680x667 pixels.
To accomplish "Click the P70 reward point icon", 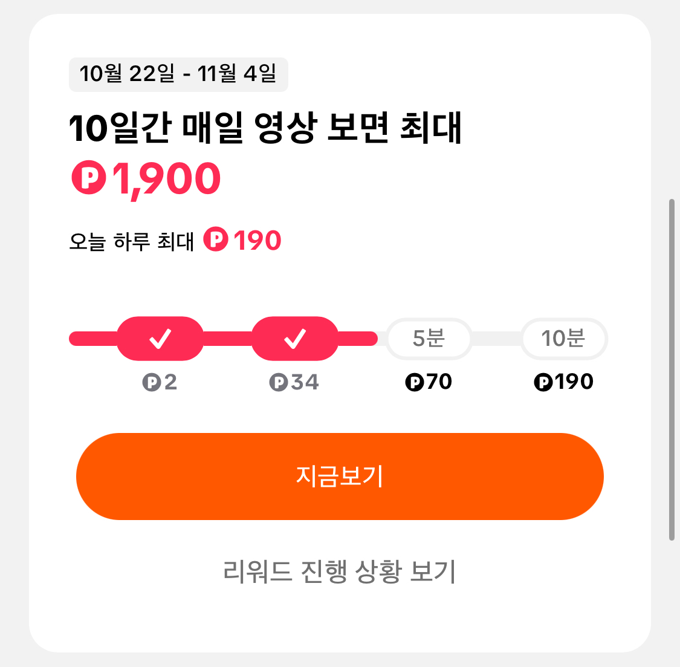I will coord(415,382).
